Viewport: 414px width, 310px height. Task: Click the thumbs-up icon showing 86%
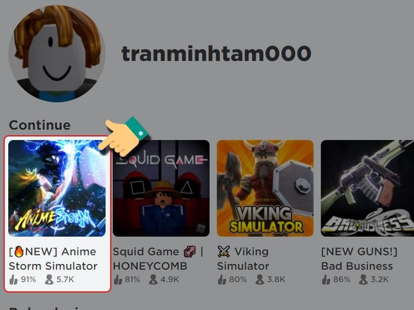(x=326, y=279)
